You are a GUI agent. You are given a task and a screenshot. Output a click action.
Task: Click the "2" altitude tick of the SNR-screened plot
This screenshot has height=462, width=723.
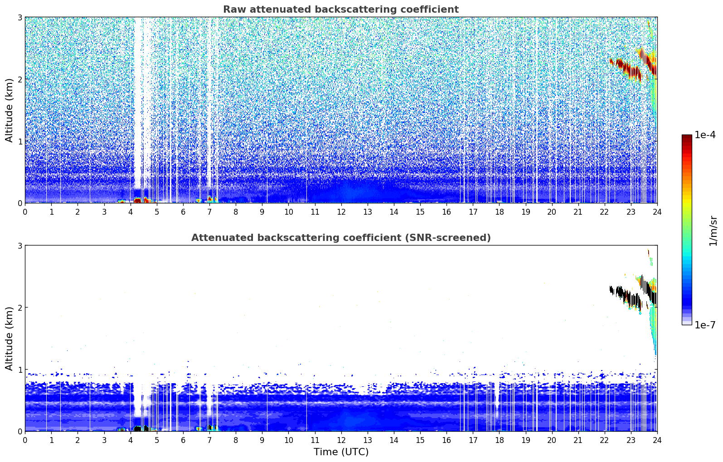[x=19, y=308]
